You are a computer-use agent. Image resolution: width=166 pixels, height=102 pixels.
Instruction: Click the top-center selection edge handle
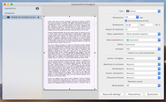[x=70, y=16]
